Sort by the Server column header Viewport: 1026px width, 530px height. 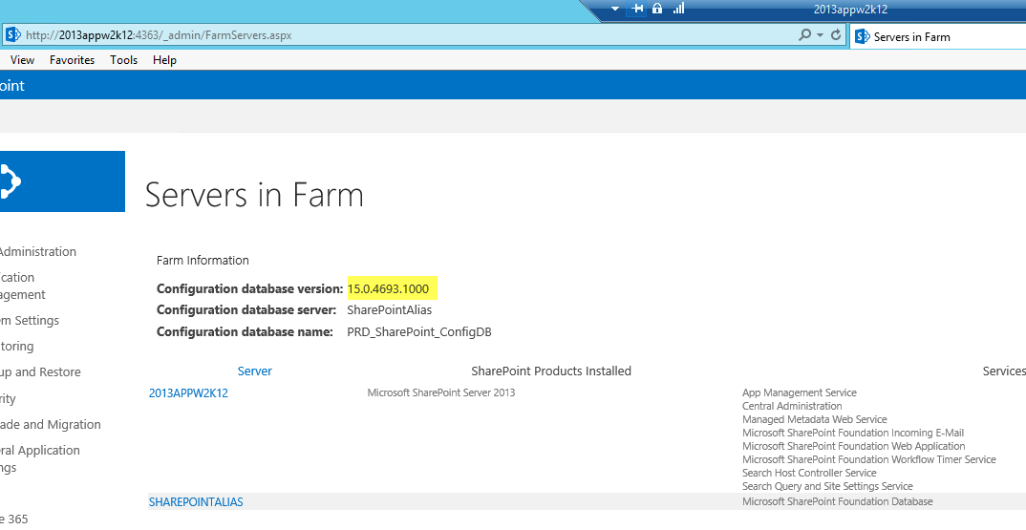pyautogui.click(x=254, y=371)
